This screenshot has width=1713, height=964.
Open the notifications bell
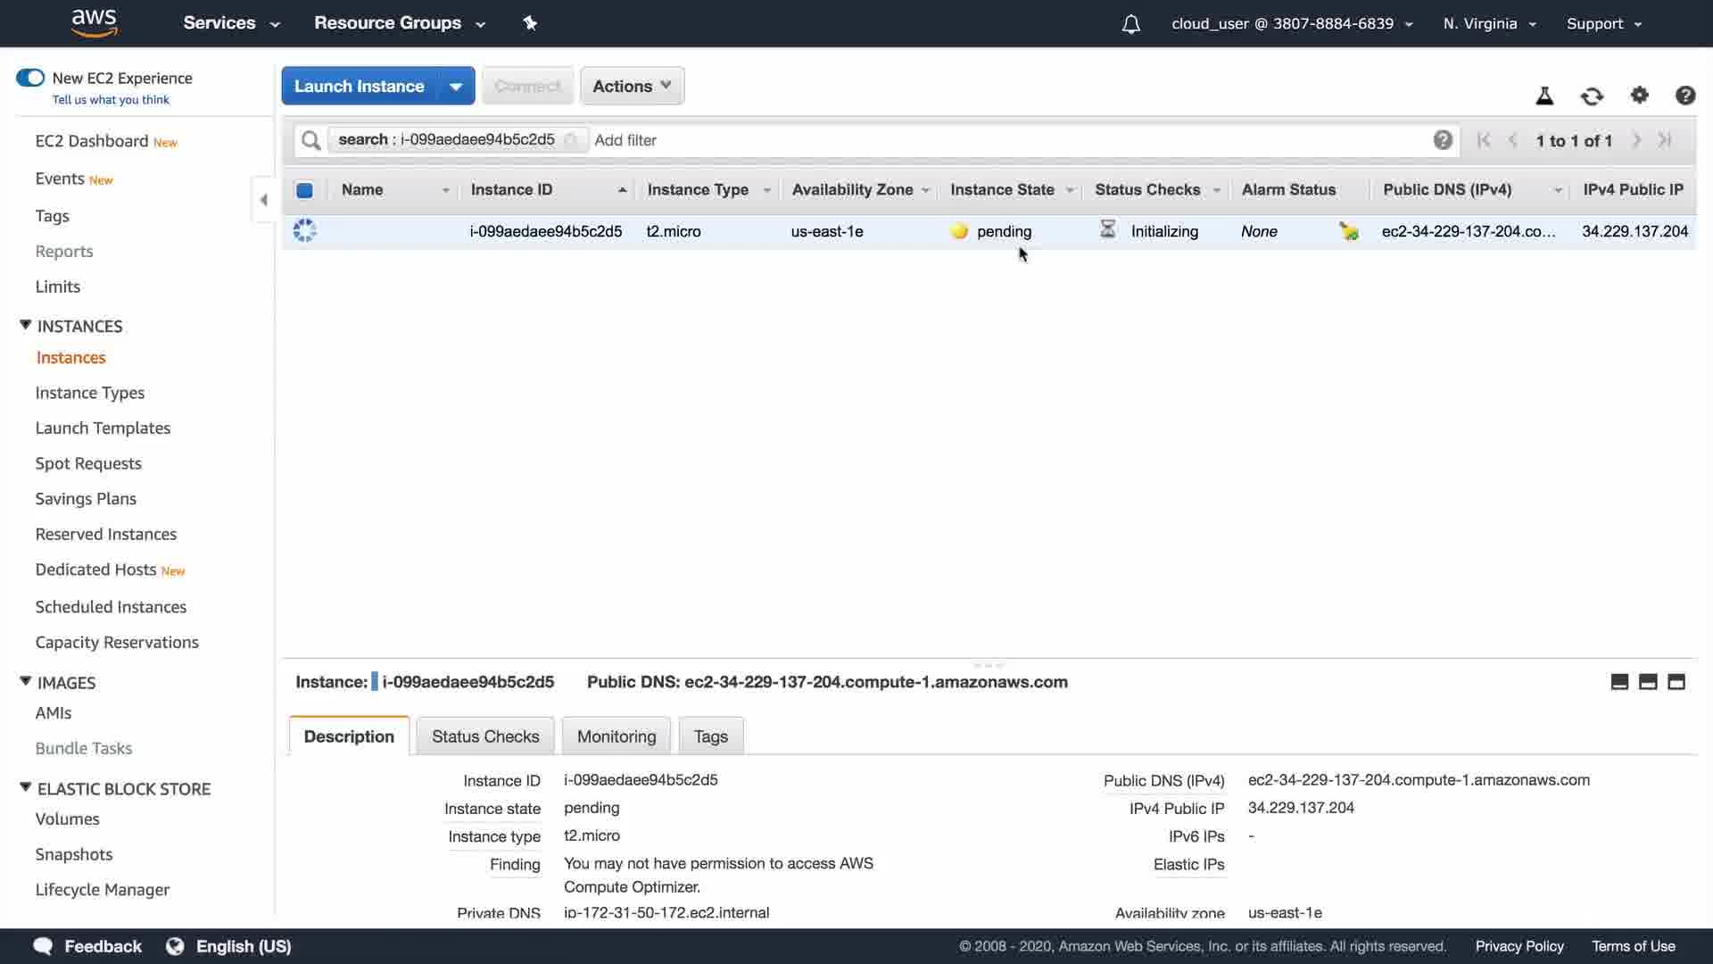1130,24
